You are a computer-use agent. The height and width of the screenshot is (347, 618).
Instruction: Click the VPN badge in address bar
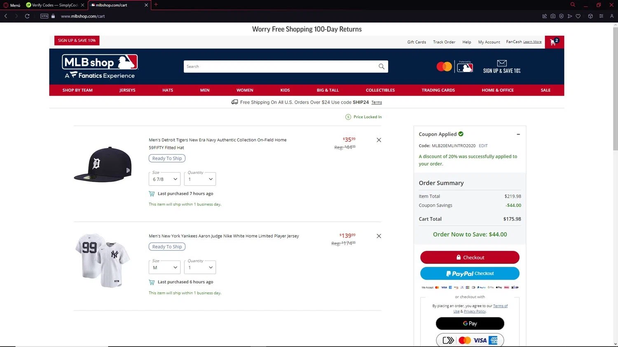(44, 16)
